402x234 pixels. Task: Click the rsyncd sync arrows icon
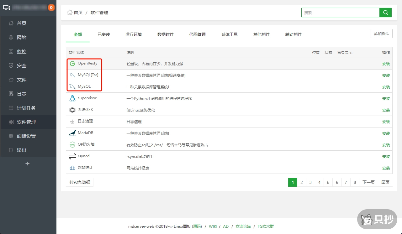pos(72,156)
